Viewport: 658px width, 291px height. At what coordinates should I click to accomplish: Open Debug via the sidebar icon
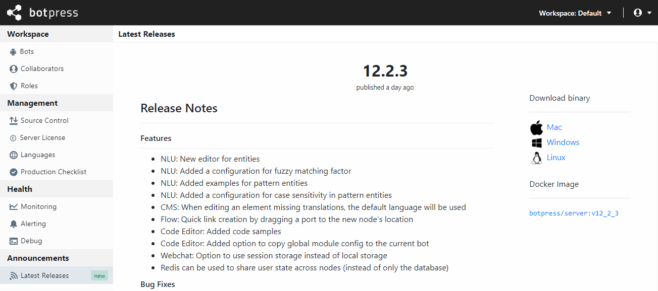[x=12, y=241]
